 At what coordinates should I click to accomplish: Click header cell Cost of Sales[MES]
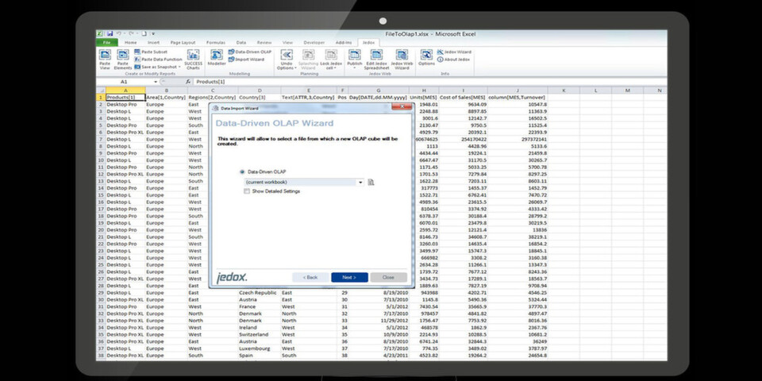click(463, 97)
